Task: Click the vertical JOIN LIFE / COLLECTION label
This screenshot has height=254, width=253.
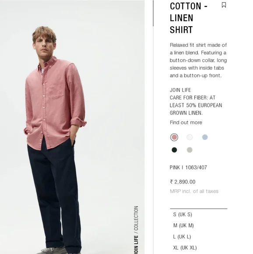Action: click(x=136, y=230)
